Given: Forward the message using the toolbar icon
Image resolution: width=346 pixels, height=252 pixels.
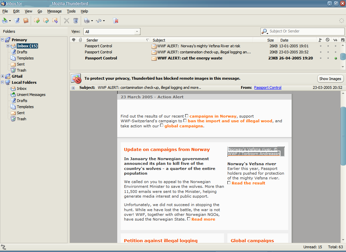Looking at the screenshot, I should (x=55, y=21).
